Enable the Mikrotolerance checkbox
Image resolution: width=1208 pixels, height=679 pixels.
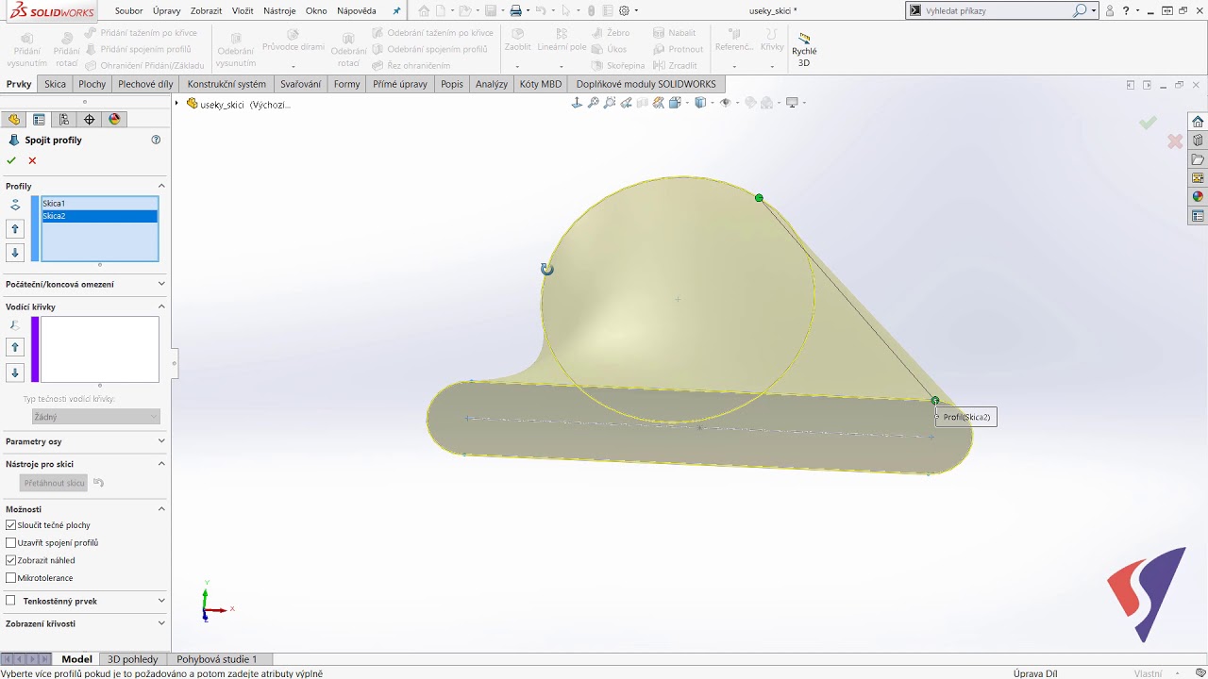11,578
